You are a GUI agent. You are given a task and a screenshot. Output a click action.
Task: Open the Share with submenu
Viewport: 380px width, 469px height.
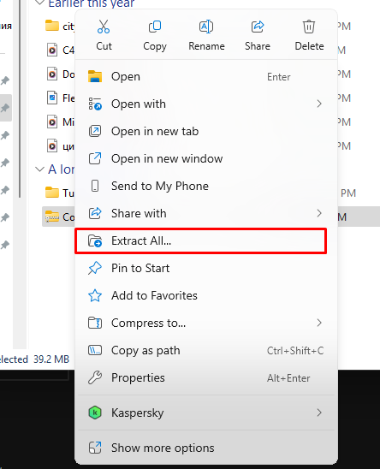pos(206,213)
